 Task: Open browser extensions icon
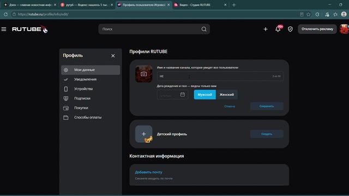(x=317, y=14)
